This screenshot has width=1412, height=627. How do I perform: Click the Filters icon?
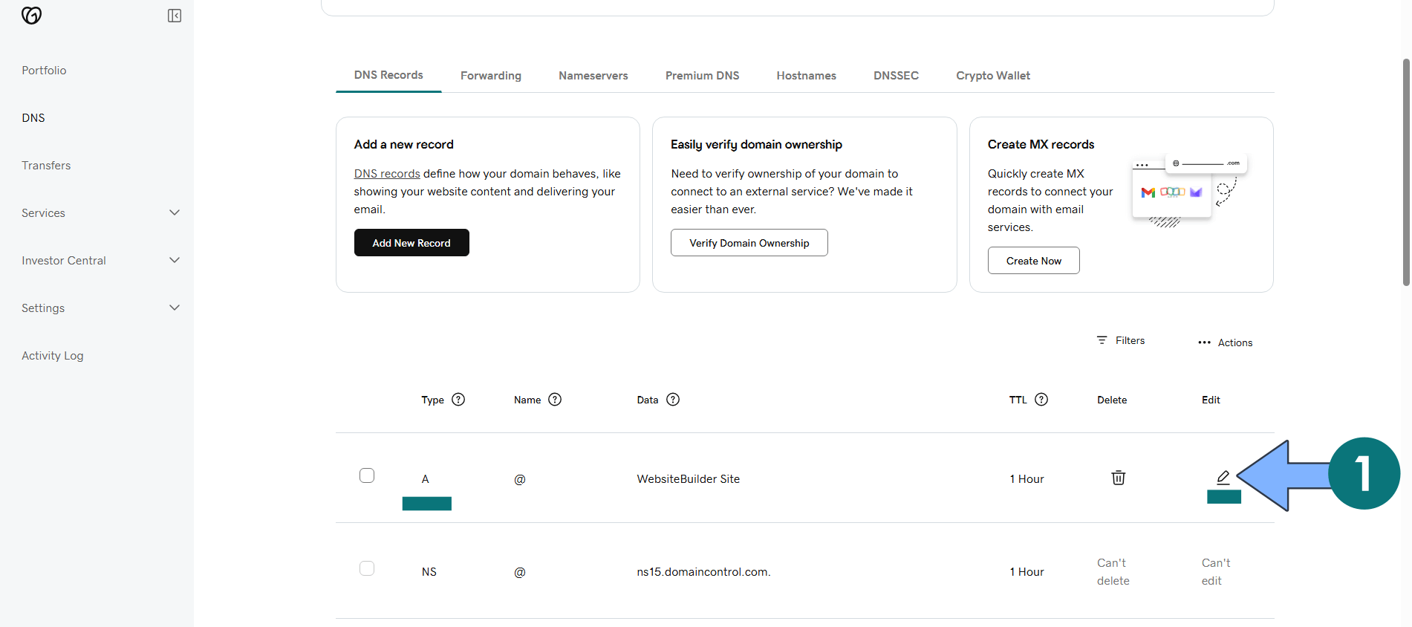[x=1102, y=340]
